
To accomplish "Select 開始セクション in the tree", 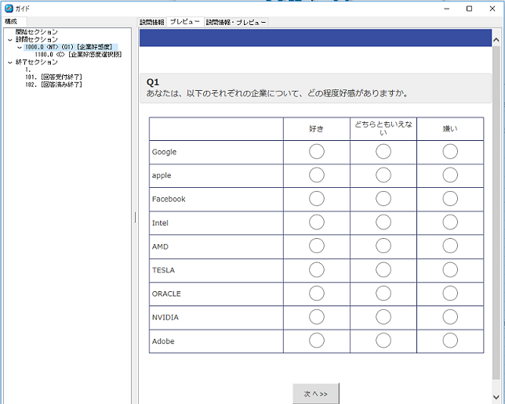I will pyautogui.click(x=37, y=32).
